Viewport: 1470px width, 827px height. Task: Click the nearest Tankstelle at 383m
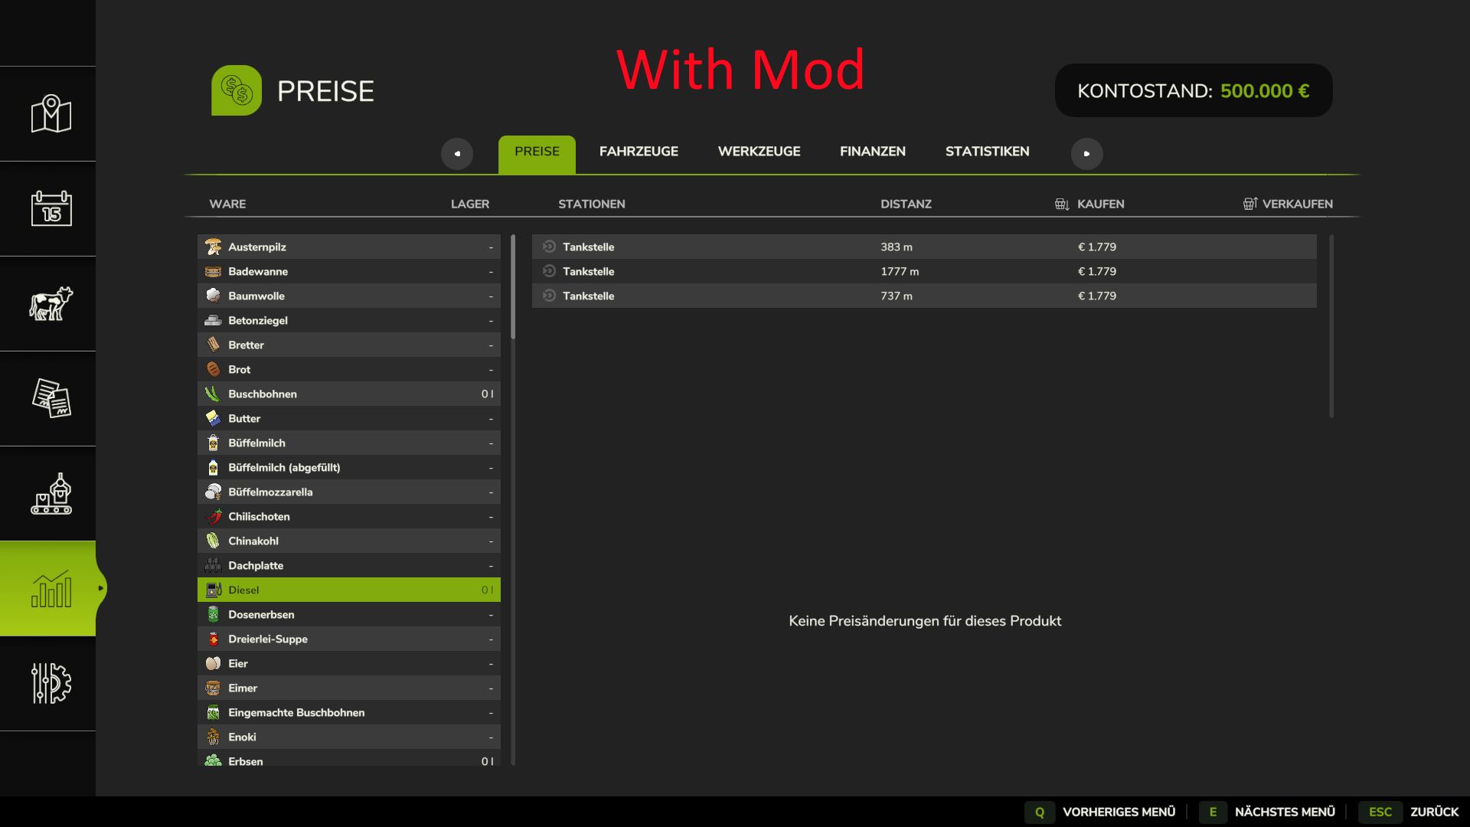click(926, 247)
